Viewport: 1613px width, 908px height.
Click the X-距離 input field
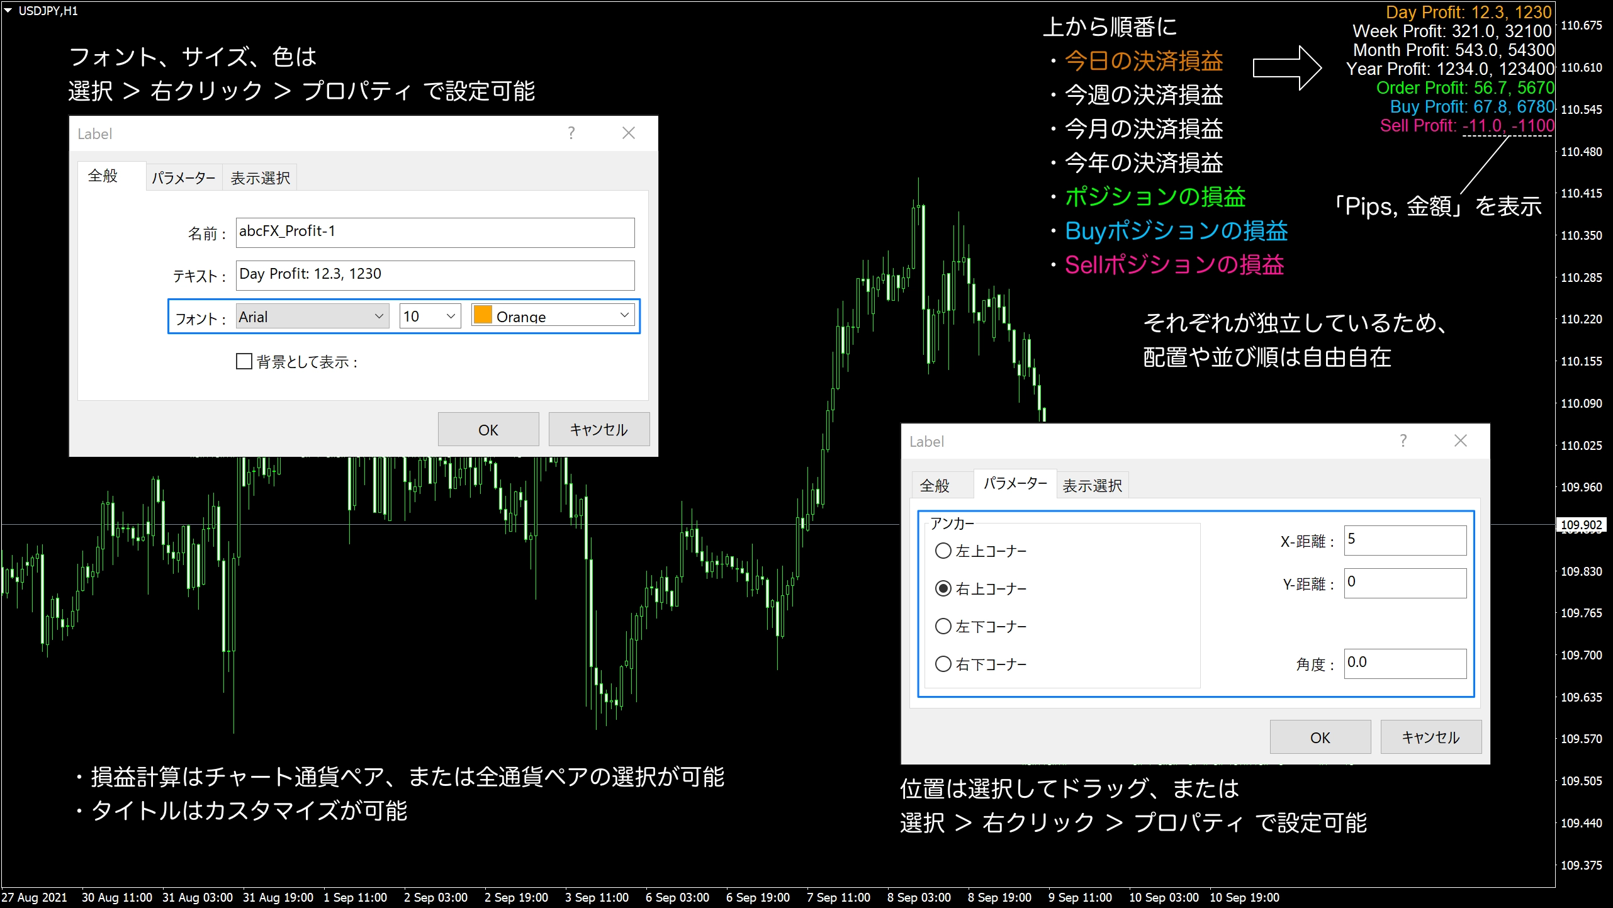(x=1405, y=541)
